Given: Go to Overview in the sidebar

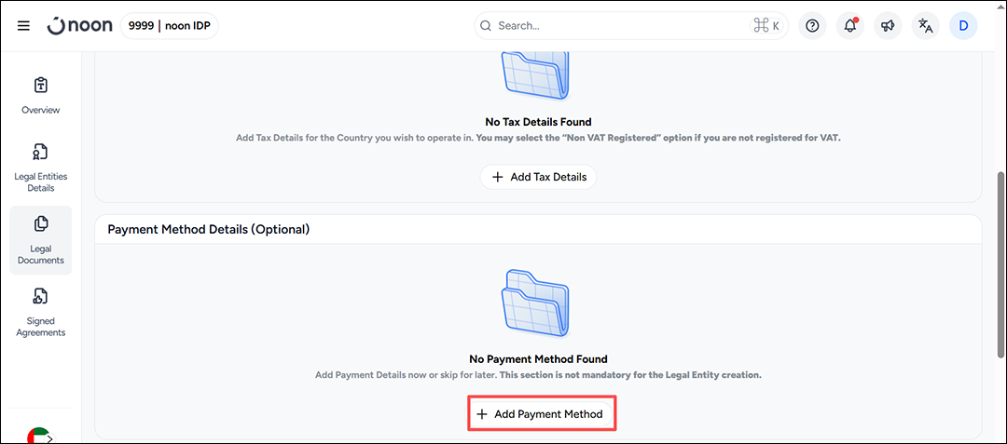Looking at the screenshot, I should (40, 96).
